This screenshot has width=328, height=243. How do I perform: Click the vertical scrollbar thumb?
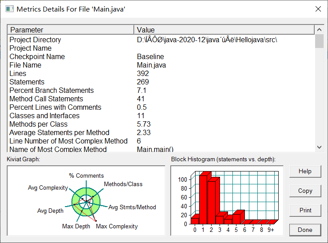319,41
